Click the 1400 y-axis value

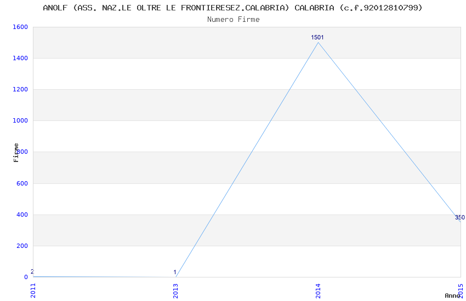pos(20,58)
